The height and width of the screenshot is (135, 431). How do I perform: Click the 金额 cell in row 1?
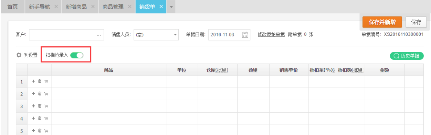[384, 82]
